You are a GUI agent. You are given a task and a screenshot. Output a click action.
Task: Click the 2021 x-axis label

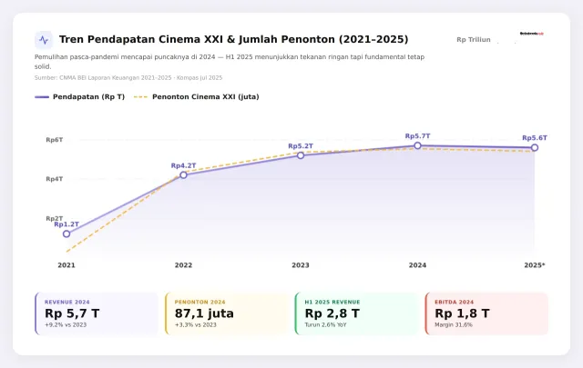(x=66, y=265)
